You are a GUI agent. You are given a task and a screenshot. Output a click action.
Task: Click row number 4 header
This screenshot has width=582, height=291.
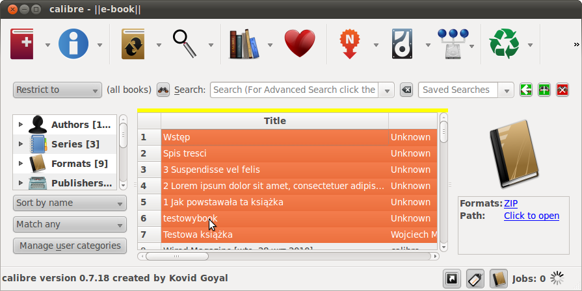tap(149, 186)
